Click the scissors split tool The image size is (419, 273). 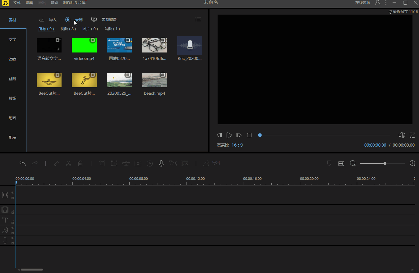pyautogui.click(x=68, y=163)
